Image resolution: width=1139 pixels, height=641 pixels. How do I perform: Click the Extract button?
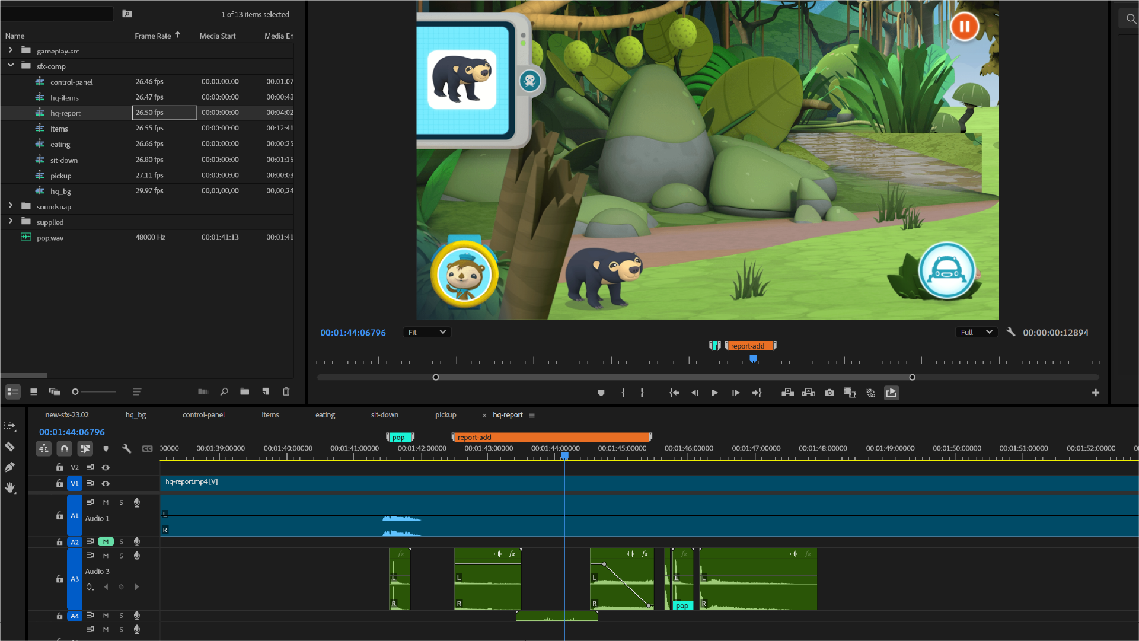point(808,393)
